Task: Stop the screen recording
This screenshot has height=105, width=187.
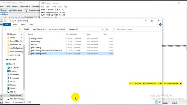Action: tap(181, 84)
